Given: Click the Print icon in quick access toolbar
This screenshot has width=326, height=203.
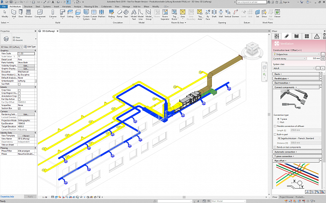Looking at the screenshot, I should (34, 2).
